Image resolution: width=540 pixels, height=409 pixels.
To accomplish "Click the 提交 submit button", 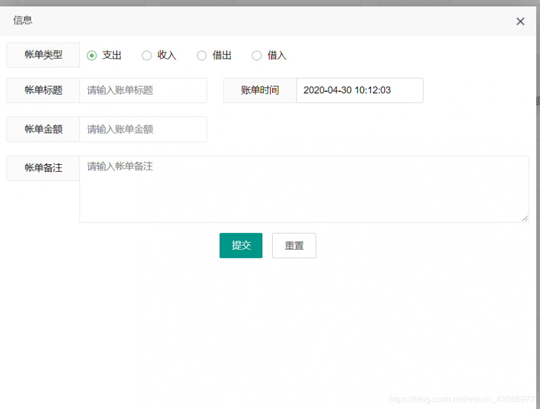I will [240, 245].
